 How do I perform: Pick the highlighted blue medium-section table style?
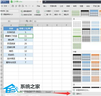[x=86, y=57]
